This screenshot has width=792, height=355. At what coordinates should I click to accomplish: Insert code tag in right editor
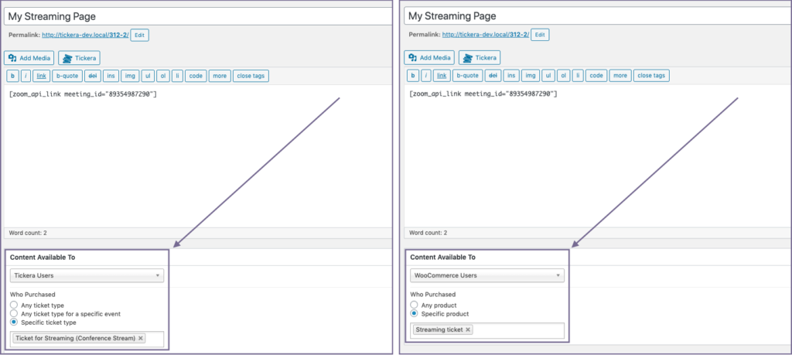pos(596,76)
